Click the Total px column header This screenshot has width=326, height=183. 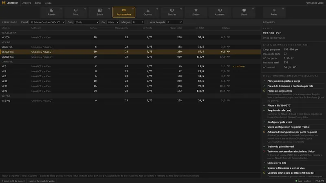coord(226,28)
